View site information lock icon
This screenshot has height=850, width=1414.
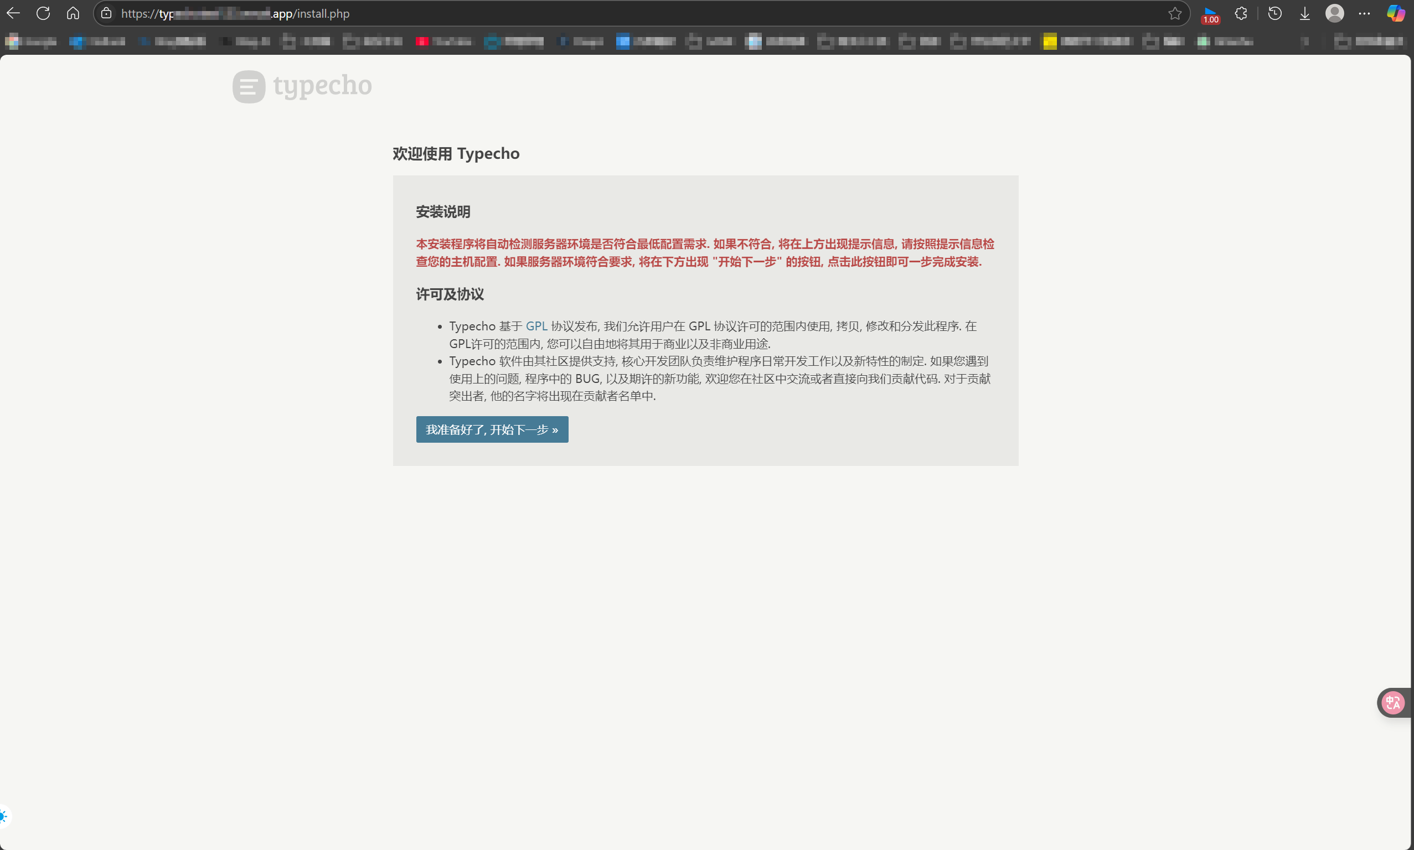pos(106,13)
